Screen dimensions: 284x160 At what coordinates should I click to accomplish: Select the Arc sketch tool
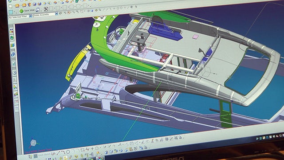[63, 152]
